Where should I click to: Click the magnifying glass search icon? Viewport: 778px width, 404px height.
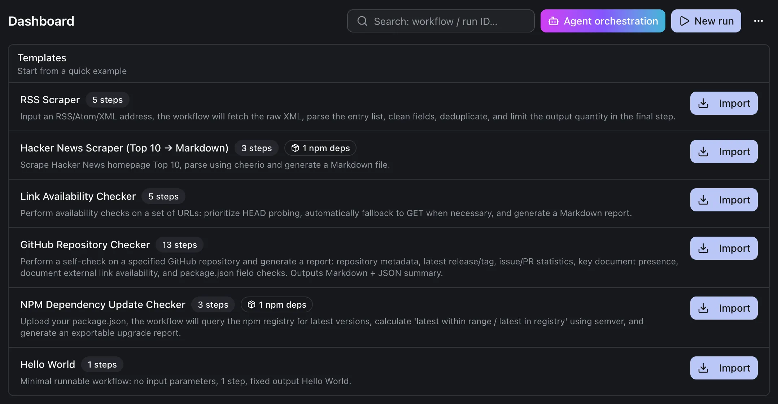point(362,21)
